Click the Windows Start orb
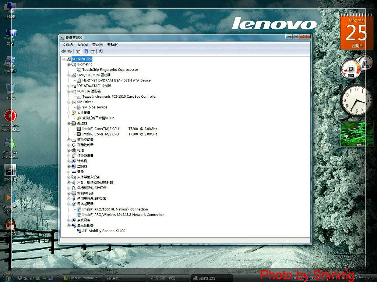Screen dimensions: 377x282 [7, 277]
